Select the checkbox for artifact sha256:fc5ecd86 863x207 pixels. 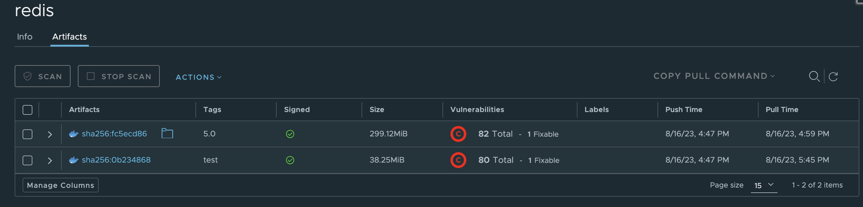(x=27, y=134)
